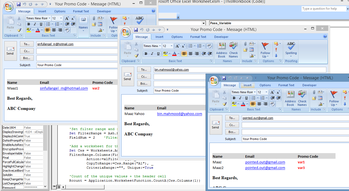The image size is (349, 191).
Task: Click sinfullangel_m@hotmail.com link in message body table
Action: tap(64, 88)
